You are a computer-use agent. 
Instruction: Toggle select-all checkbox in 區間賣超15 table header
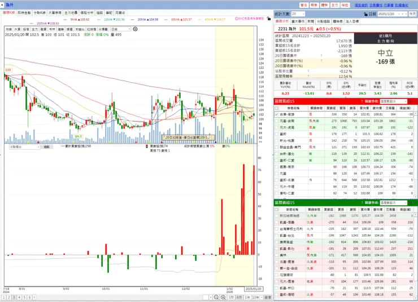[276, 210]
